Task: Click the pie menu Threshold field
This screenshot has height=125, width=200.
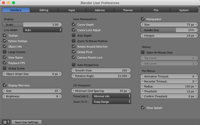Action: click(169, 91)
